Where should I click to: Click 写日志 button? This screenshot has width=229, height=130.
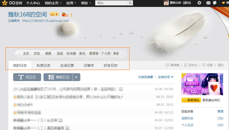click(27, 77)
